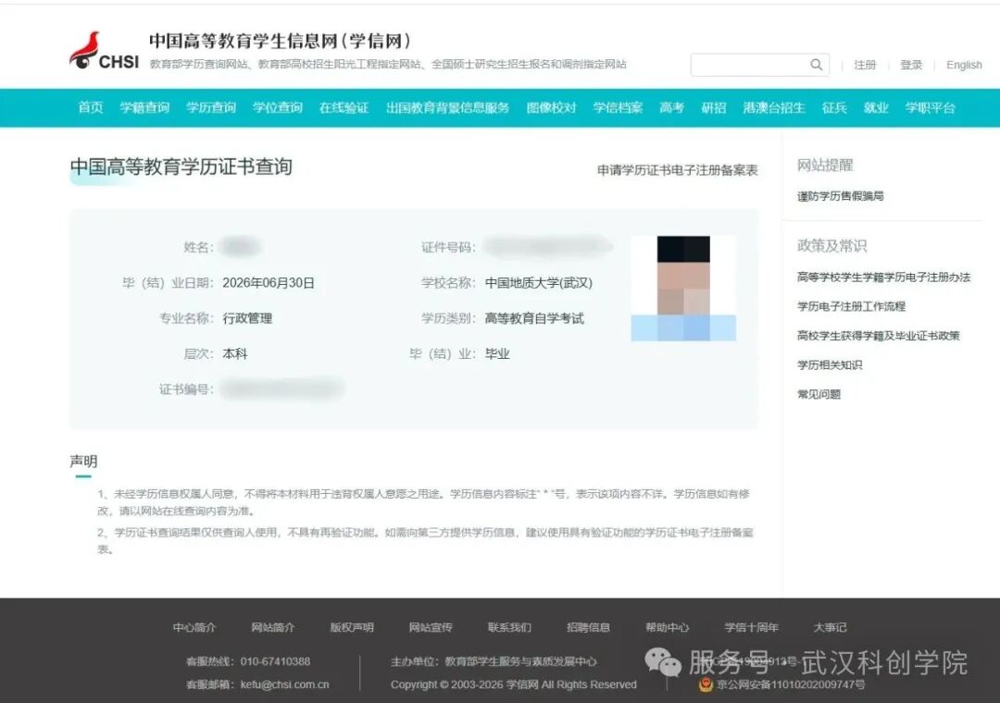Click the search magnifier icon
This screenshot has height=703, width=1000.
816,65
